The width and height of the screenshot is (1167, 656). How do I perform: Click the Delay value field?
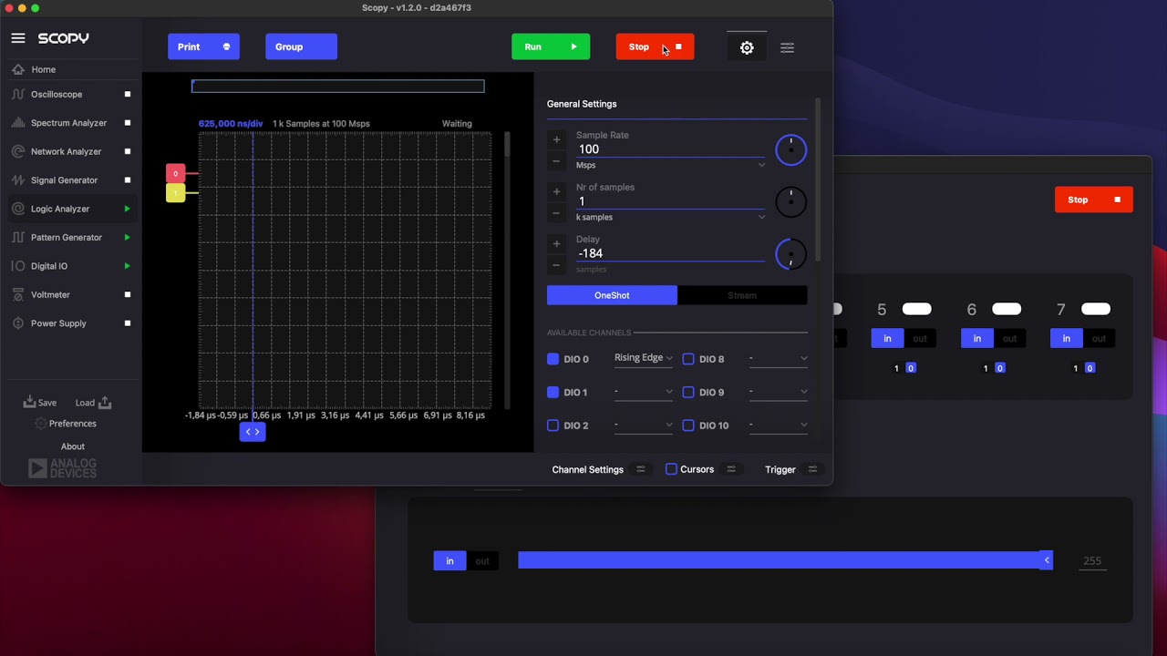(671, 253)
